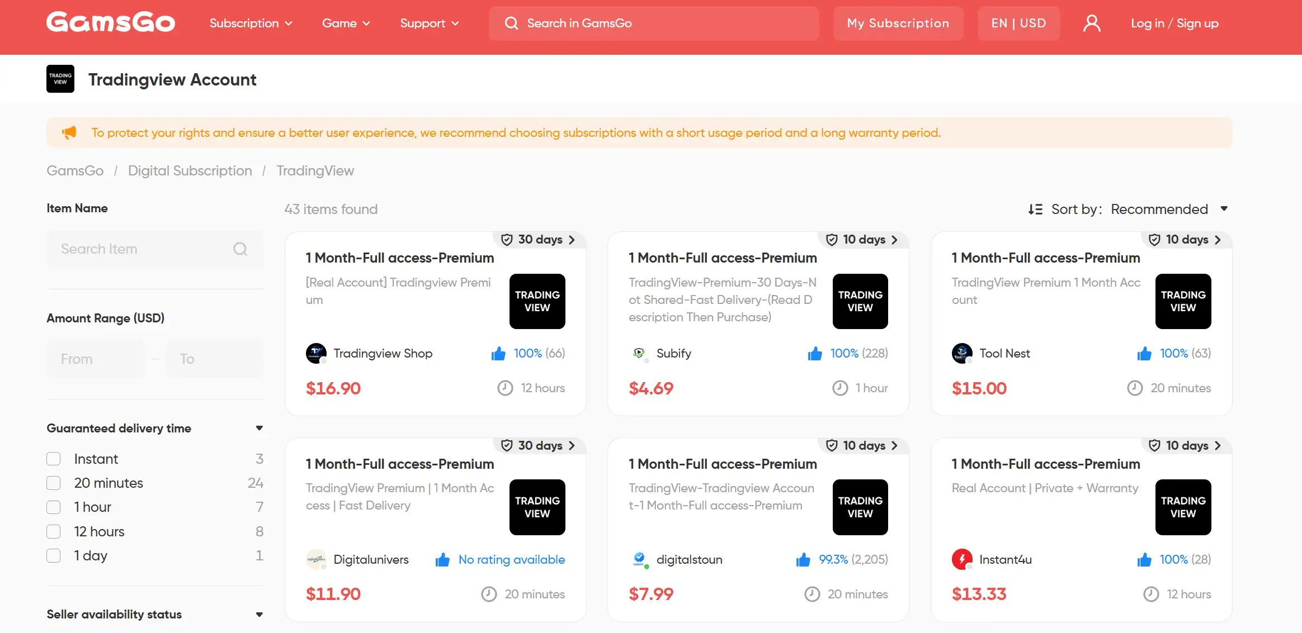Open Digitalunivers $11.90 listing title
Viewport: 1302px width, 633px height.
[400, 464]
